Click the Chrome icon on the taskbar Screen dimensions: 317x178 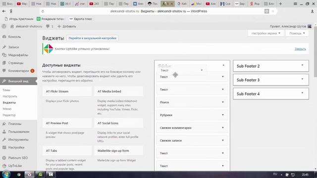coord(19,175)
